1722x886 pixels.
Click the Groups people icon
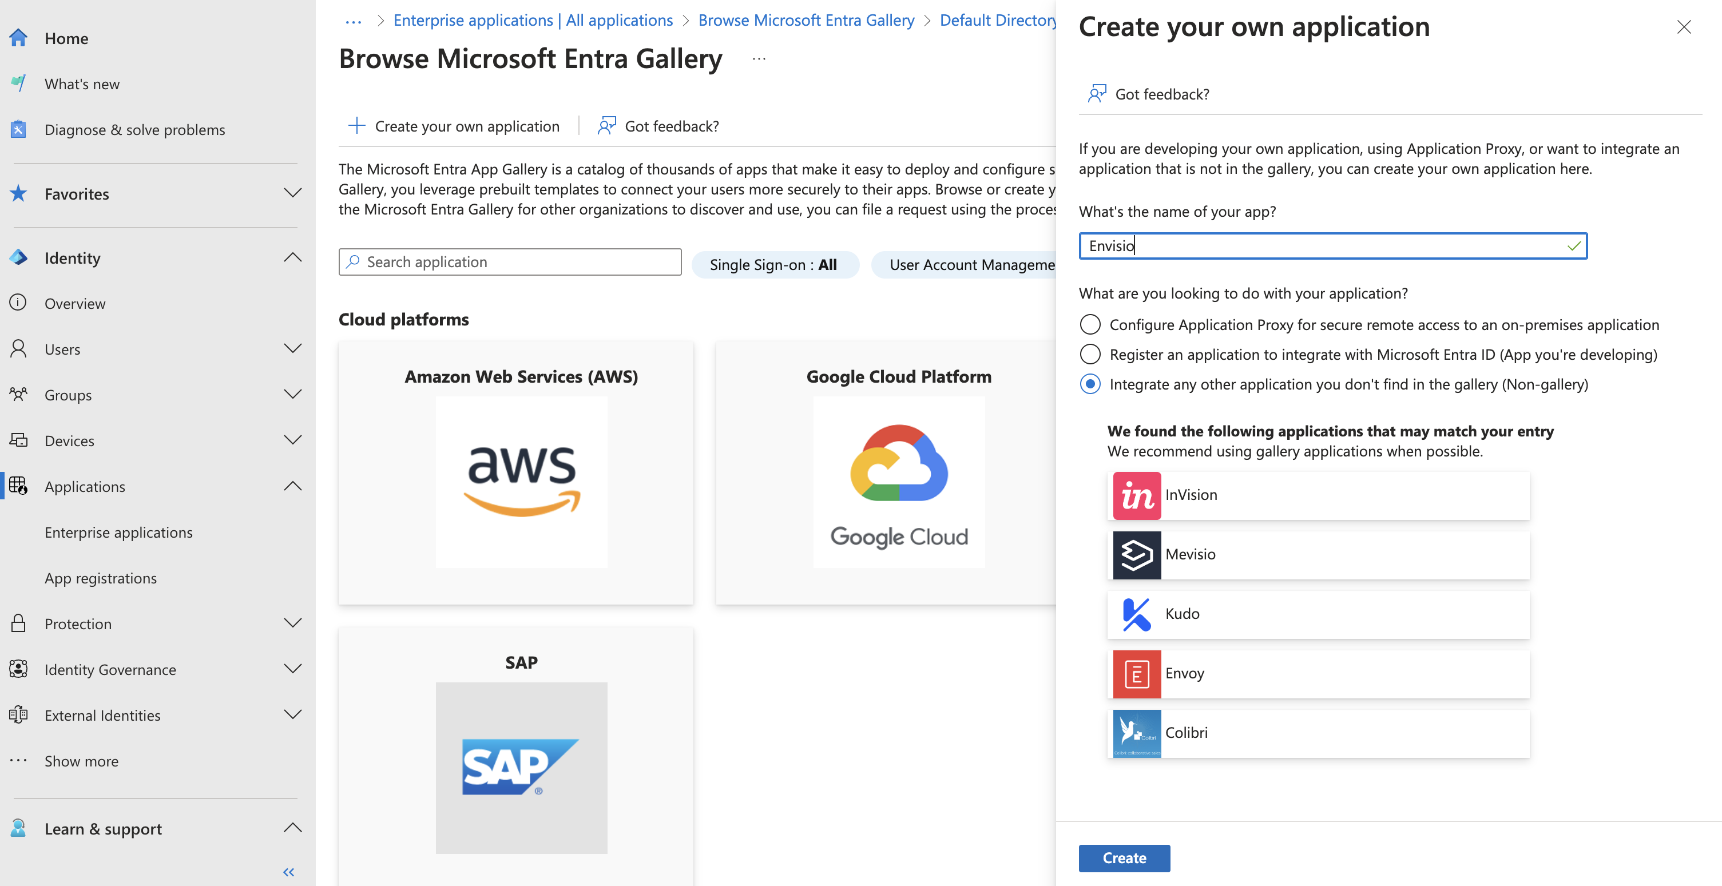click(19, 394)
